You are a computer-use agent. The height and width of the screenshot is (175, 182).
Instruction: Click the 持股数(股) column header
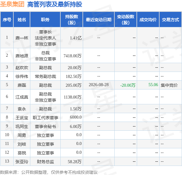(72, 20)
